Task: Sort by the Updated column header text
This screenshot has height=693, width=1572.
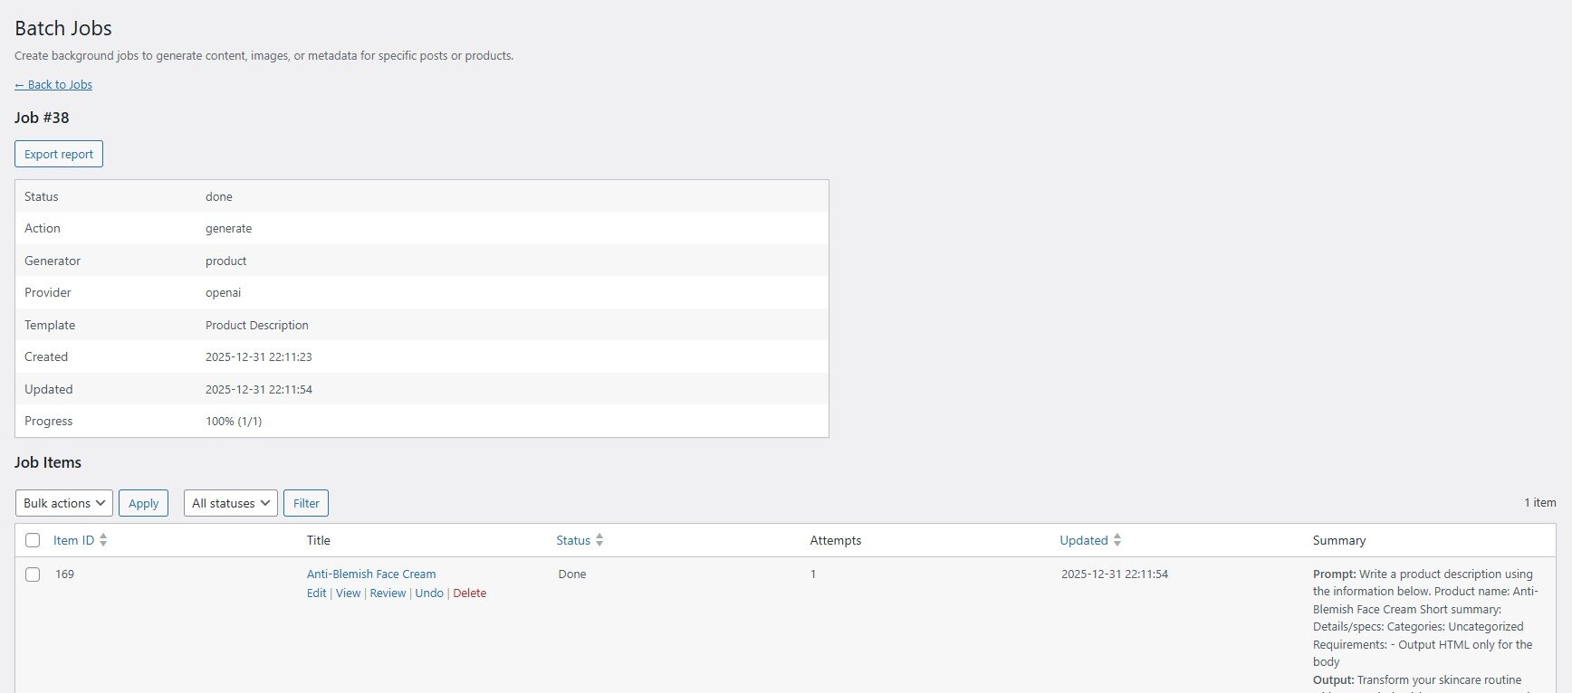Action: tap(1083, 540)
